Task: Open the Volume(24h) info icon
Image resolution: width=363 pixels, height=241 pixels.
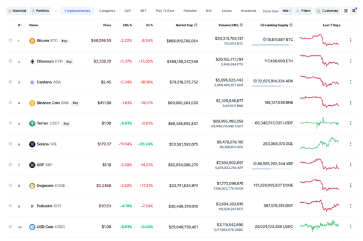Action: click(x=241, y=25)
